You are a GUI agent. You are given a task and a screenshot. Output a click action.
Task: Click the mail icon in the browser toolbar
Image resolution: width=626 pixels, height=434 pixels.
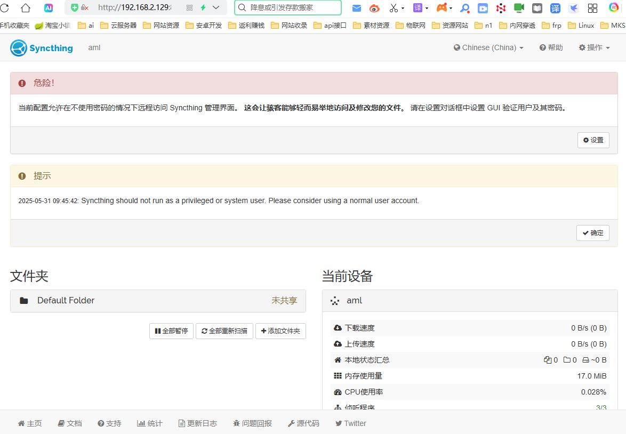tap(356, 8)
